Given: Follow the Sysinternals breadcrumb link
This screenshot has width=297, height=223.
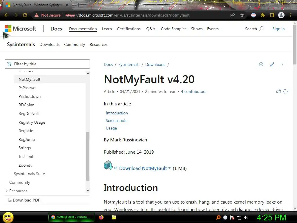Looking at the screenshot, I should [x=129, y=64].
